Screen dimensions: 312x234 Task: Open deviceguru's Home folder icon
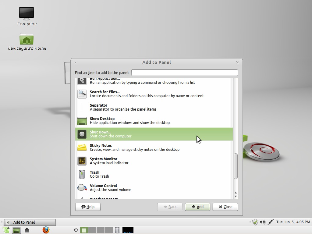(27, 39)
